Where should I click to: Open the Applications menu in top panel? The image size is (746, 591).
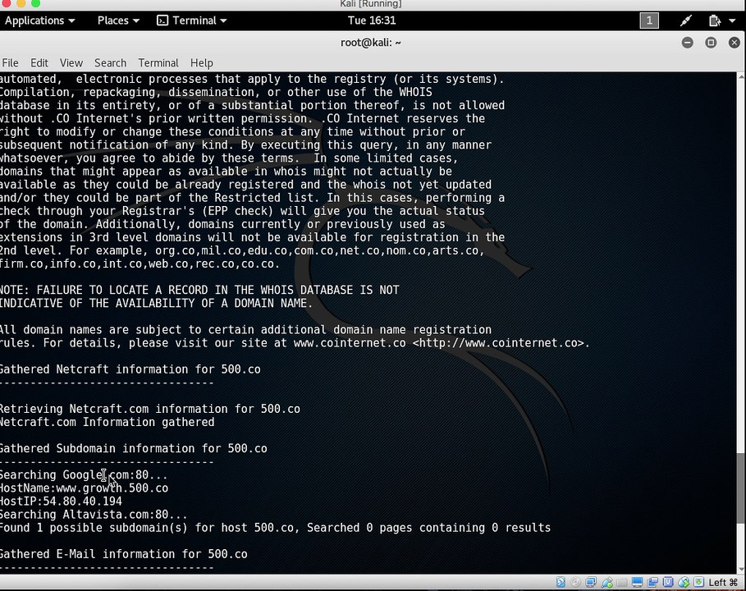point(39,21)
